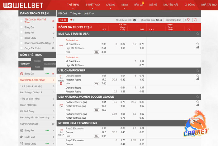Expand more markets 36 for Raya2 Expansion

(97, 136)
